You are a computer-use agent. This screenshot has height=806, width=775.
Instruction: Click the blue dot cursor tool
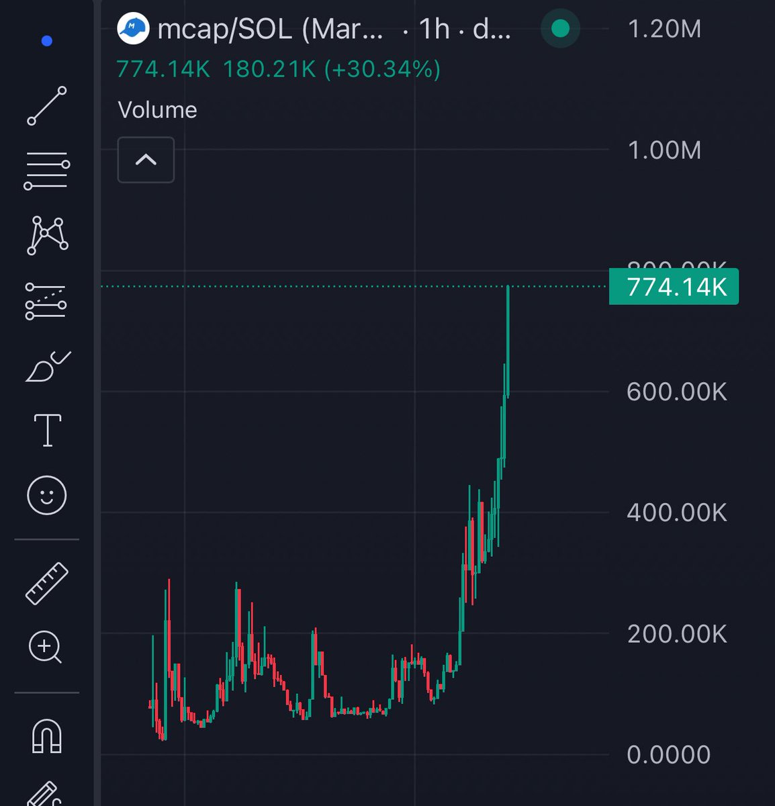point(46,41)
